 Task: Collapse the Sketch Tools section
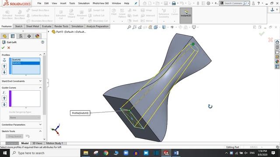pyautogui.click(x=40, y=131)
